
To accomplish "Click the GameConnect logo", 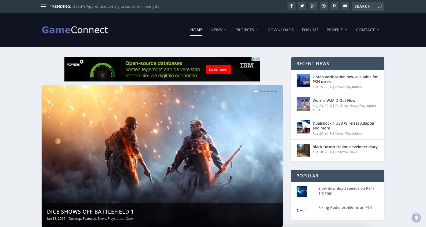I will pos(75,30).
